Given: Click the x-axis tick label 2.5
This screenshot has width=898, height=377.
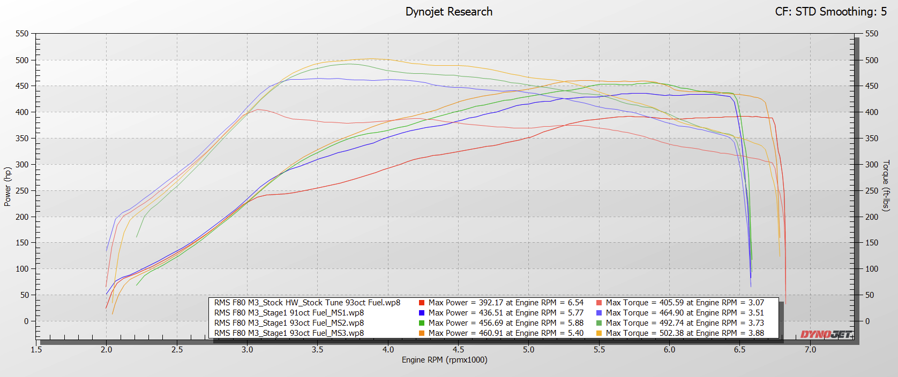Looking at the screenshot, I should 177,350.
